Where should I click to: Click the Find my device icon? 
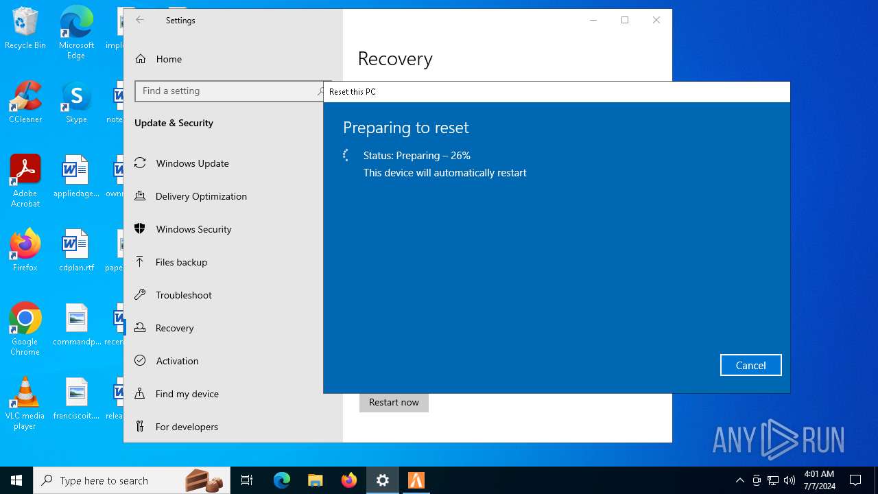(x=140, y=394)
